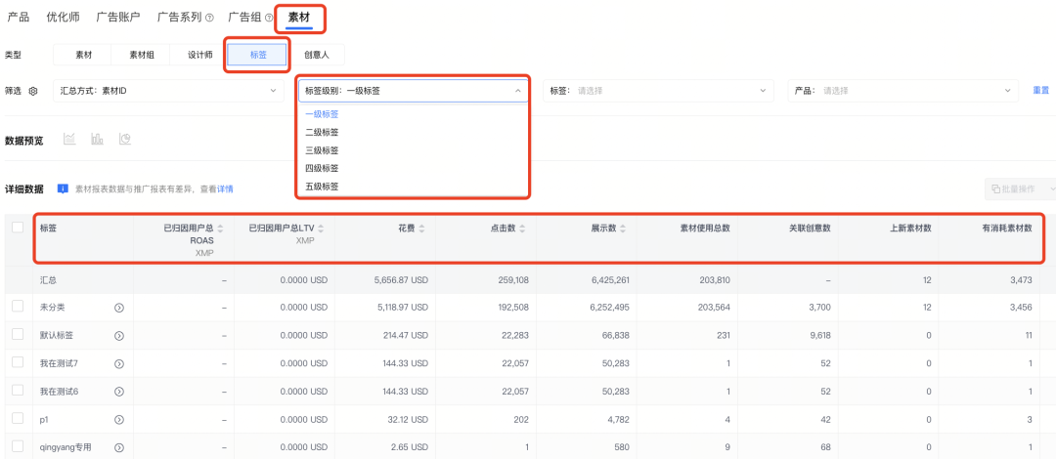Check the 未分类 row checkbox
Screen dimensions: 1056x459
tap(19, 307)
